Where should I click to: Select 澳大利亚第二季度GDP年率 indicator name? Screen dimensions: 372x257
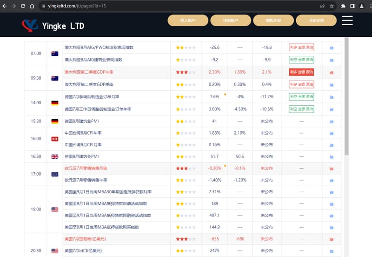click(89, 72)
